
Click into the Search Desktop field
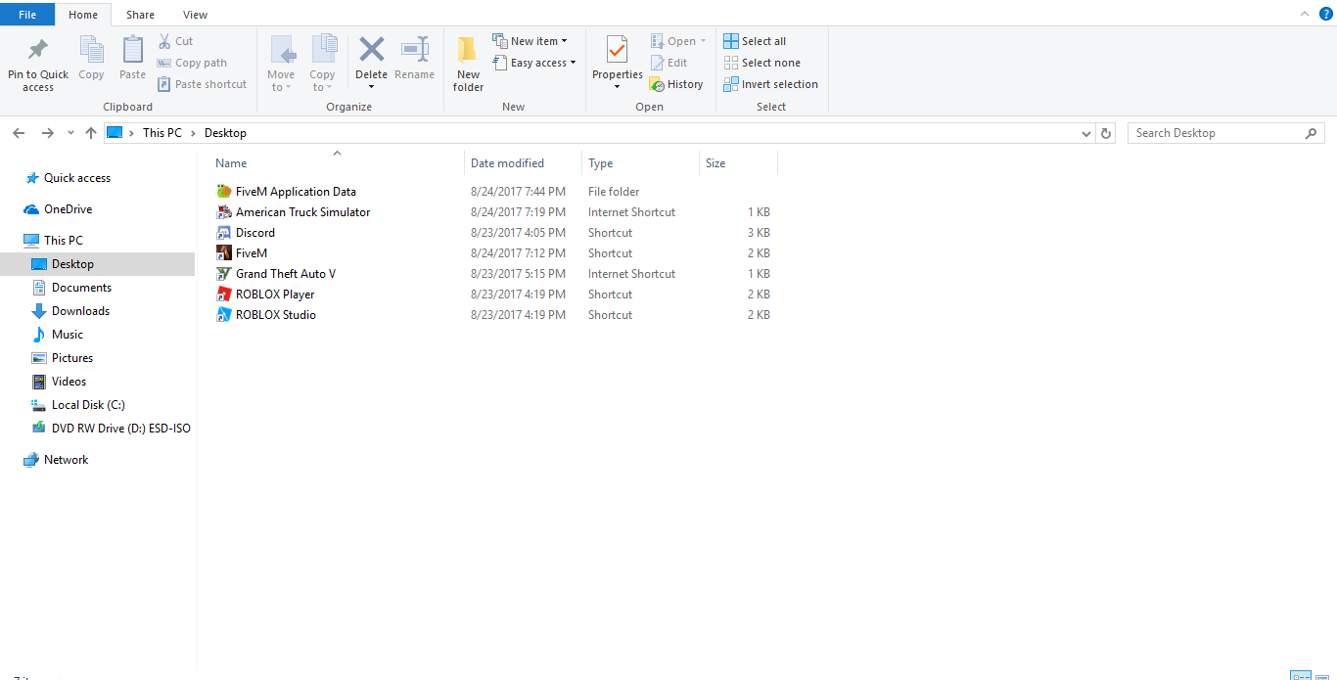click(1216, 133)
